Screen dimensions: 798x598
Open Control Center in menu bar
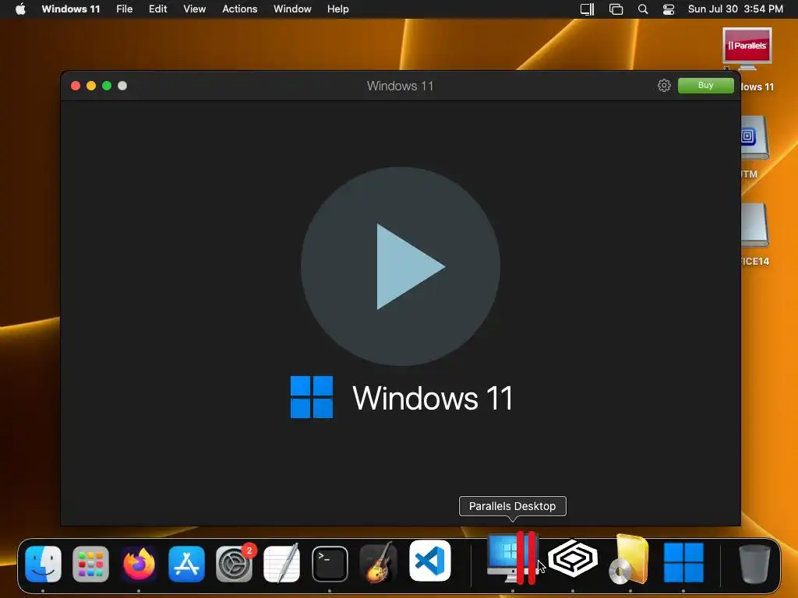coord(668,9)
